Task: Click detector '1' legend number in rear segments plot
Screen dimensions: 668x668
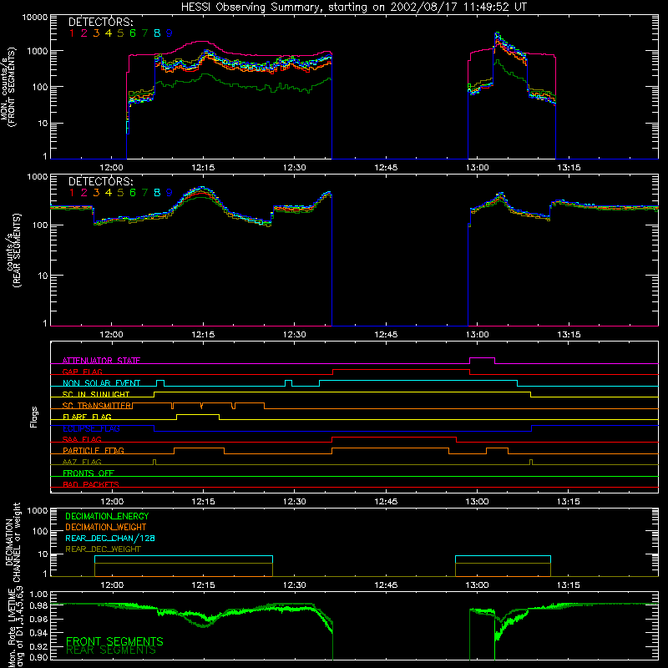Action: pyautogui.click(x=72, y=193)
